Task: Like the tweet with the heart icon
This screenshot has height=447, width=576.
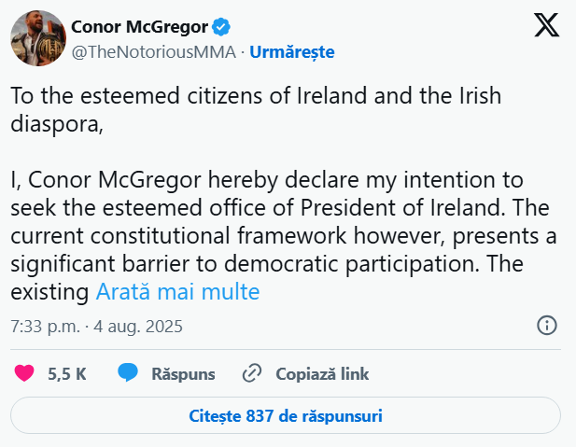Action: pos(25,373)
